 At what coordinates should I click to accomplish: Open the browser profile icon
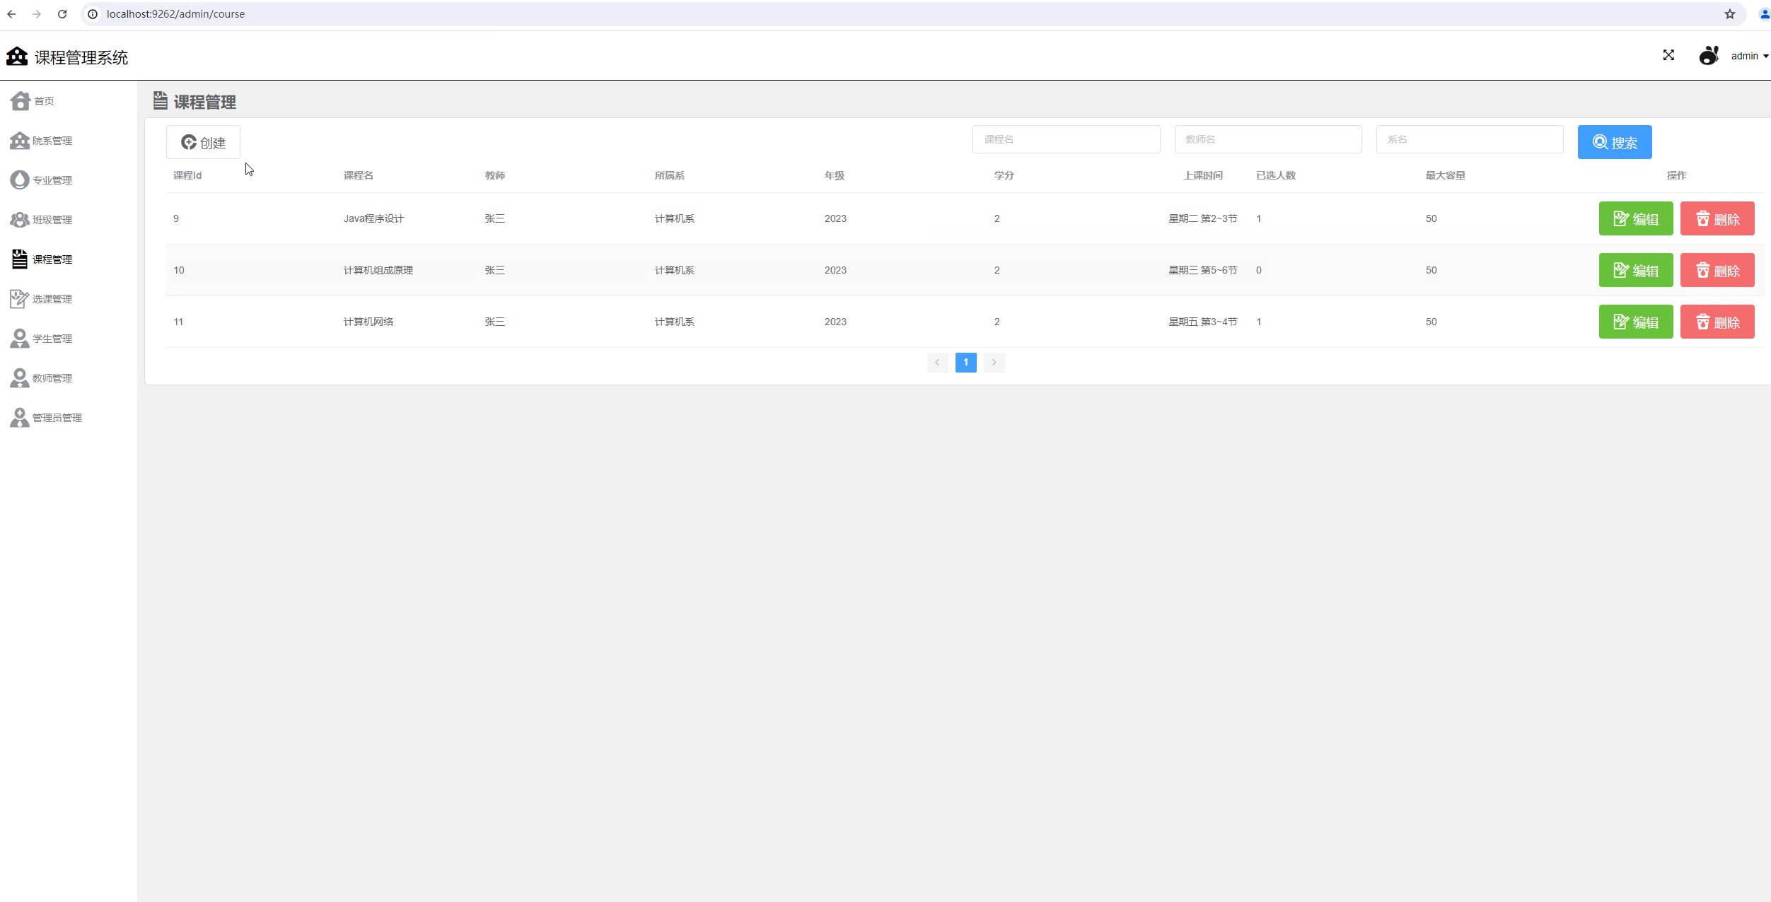pos(1764,14)
